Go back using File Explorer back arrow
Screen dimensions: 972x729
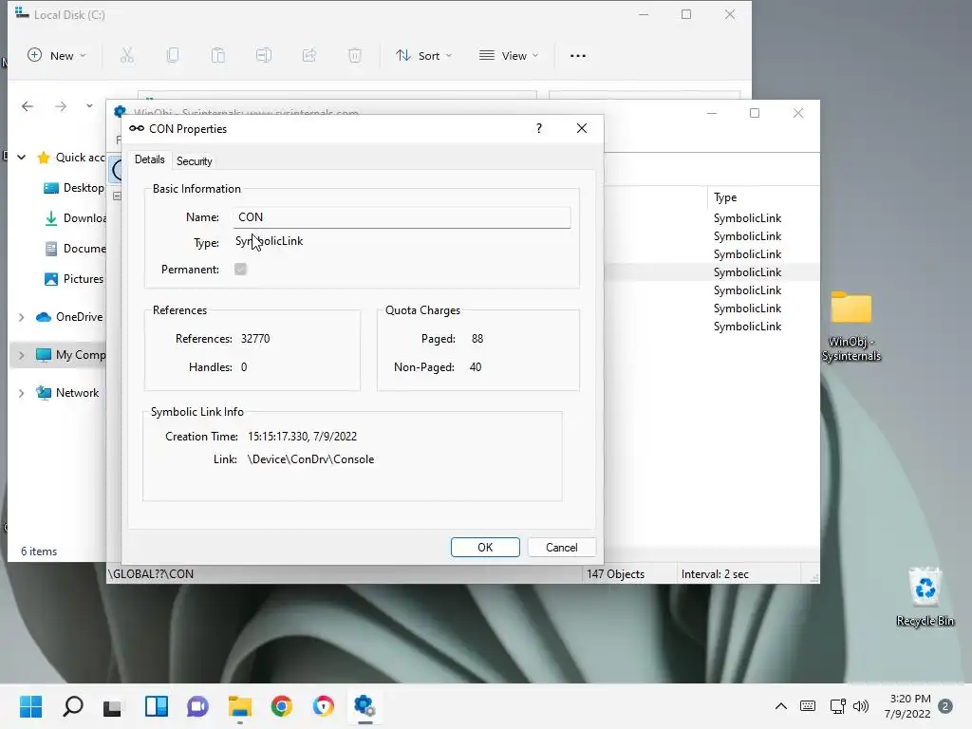click(x=28, y=106)
